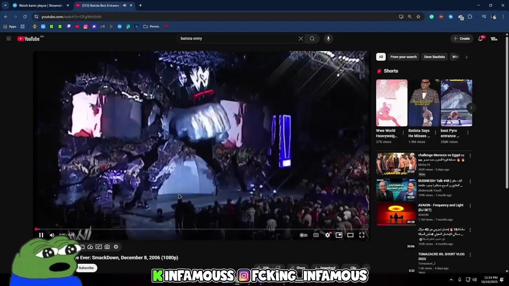Open the YouTube hamburger guide menu
Viewport: 509px width, 286px height.
8,39
